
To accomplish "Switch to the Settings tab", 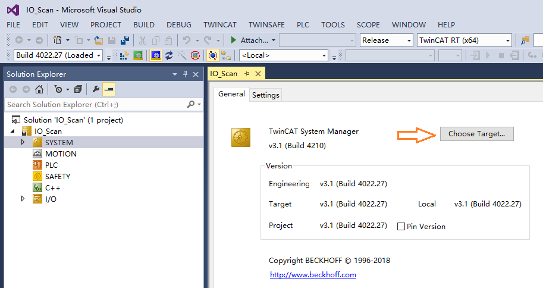I will point(265,95).
